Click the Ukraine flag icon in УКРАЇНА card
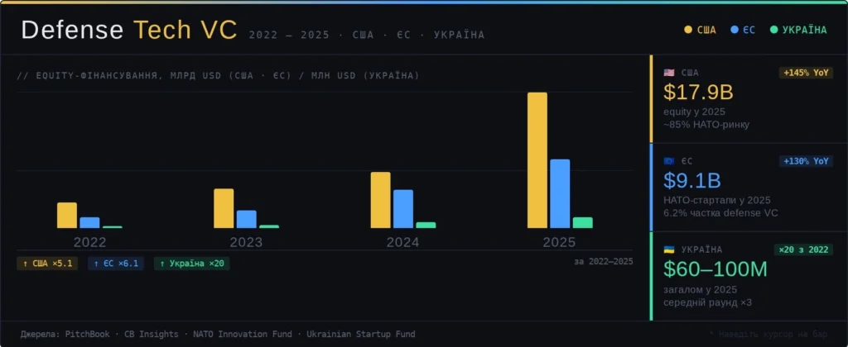This screenshot has width=848, height=347. [669, 250]
